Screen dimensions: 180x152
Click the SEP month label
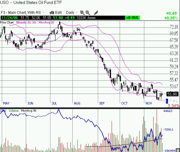(102, 103)
